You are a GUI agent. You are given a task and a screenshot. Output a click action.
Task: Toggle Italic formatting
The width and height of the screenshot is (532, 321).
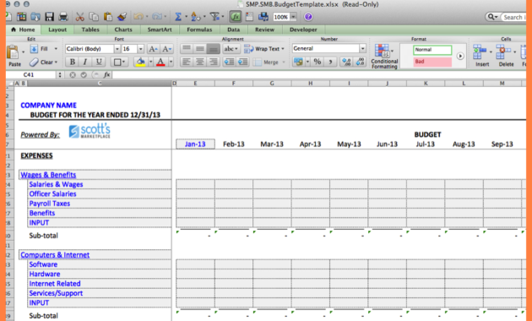[85, 62]
